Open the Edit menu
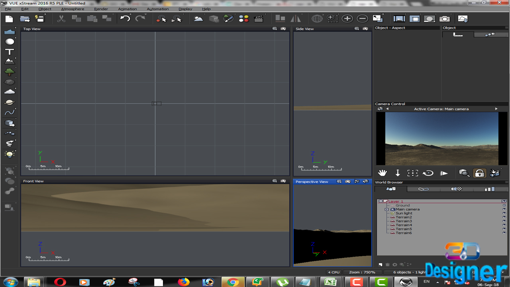Viewport: 510px width, 287px height. [x=25, y=9]
